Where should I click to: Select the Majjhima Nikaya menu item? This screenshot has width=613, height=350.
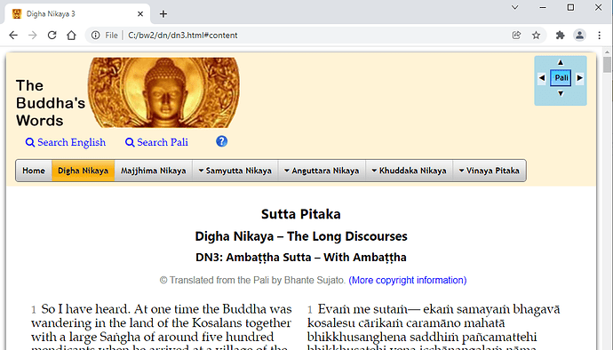[153, 171]
